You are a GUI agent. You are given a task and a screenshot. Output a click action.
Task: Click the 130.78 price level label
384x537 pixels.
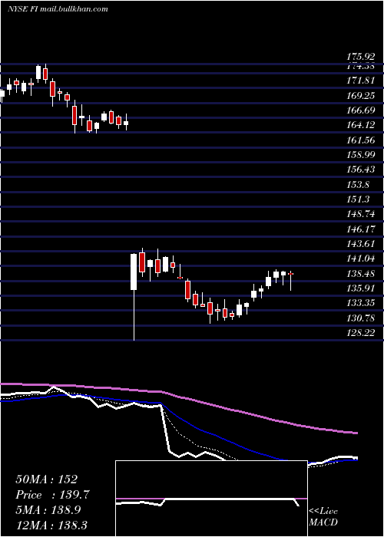[x=360, y=318]
